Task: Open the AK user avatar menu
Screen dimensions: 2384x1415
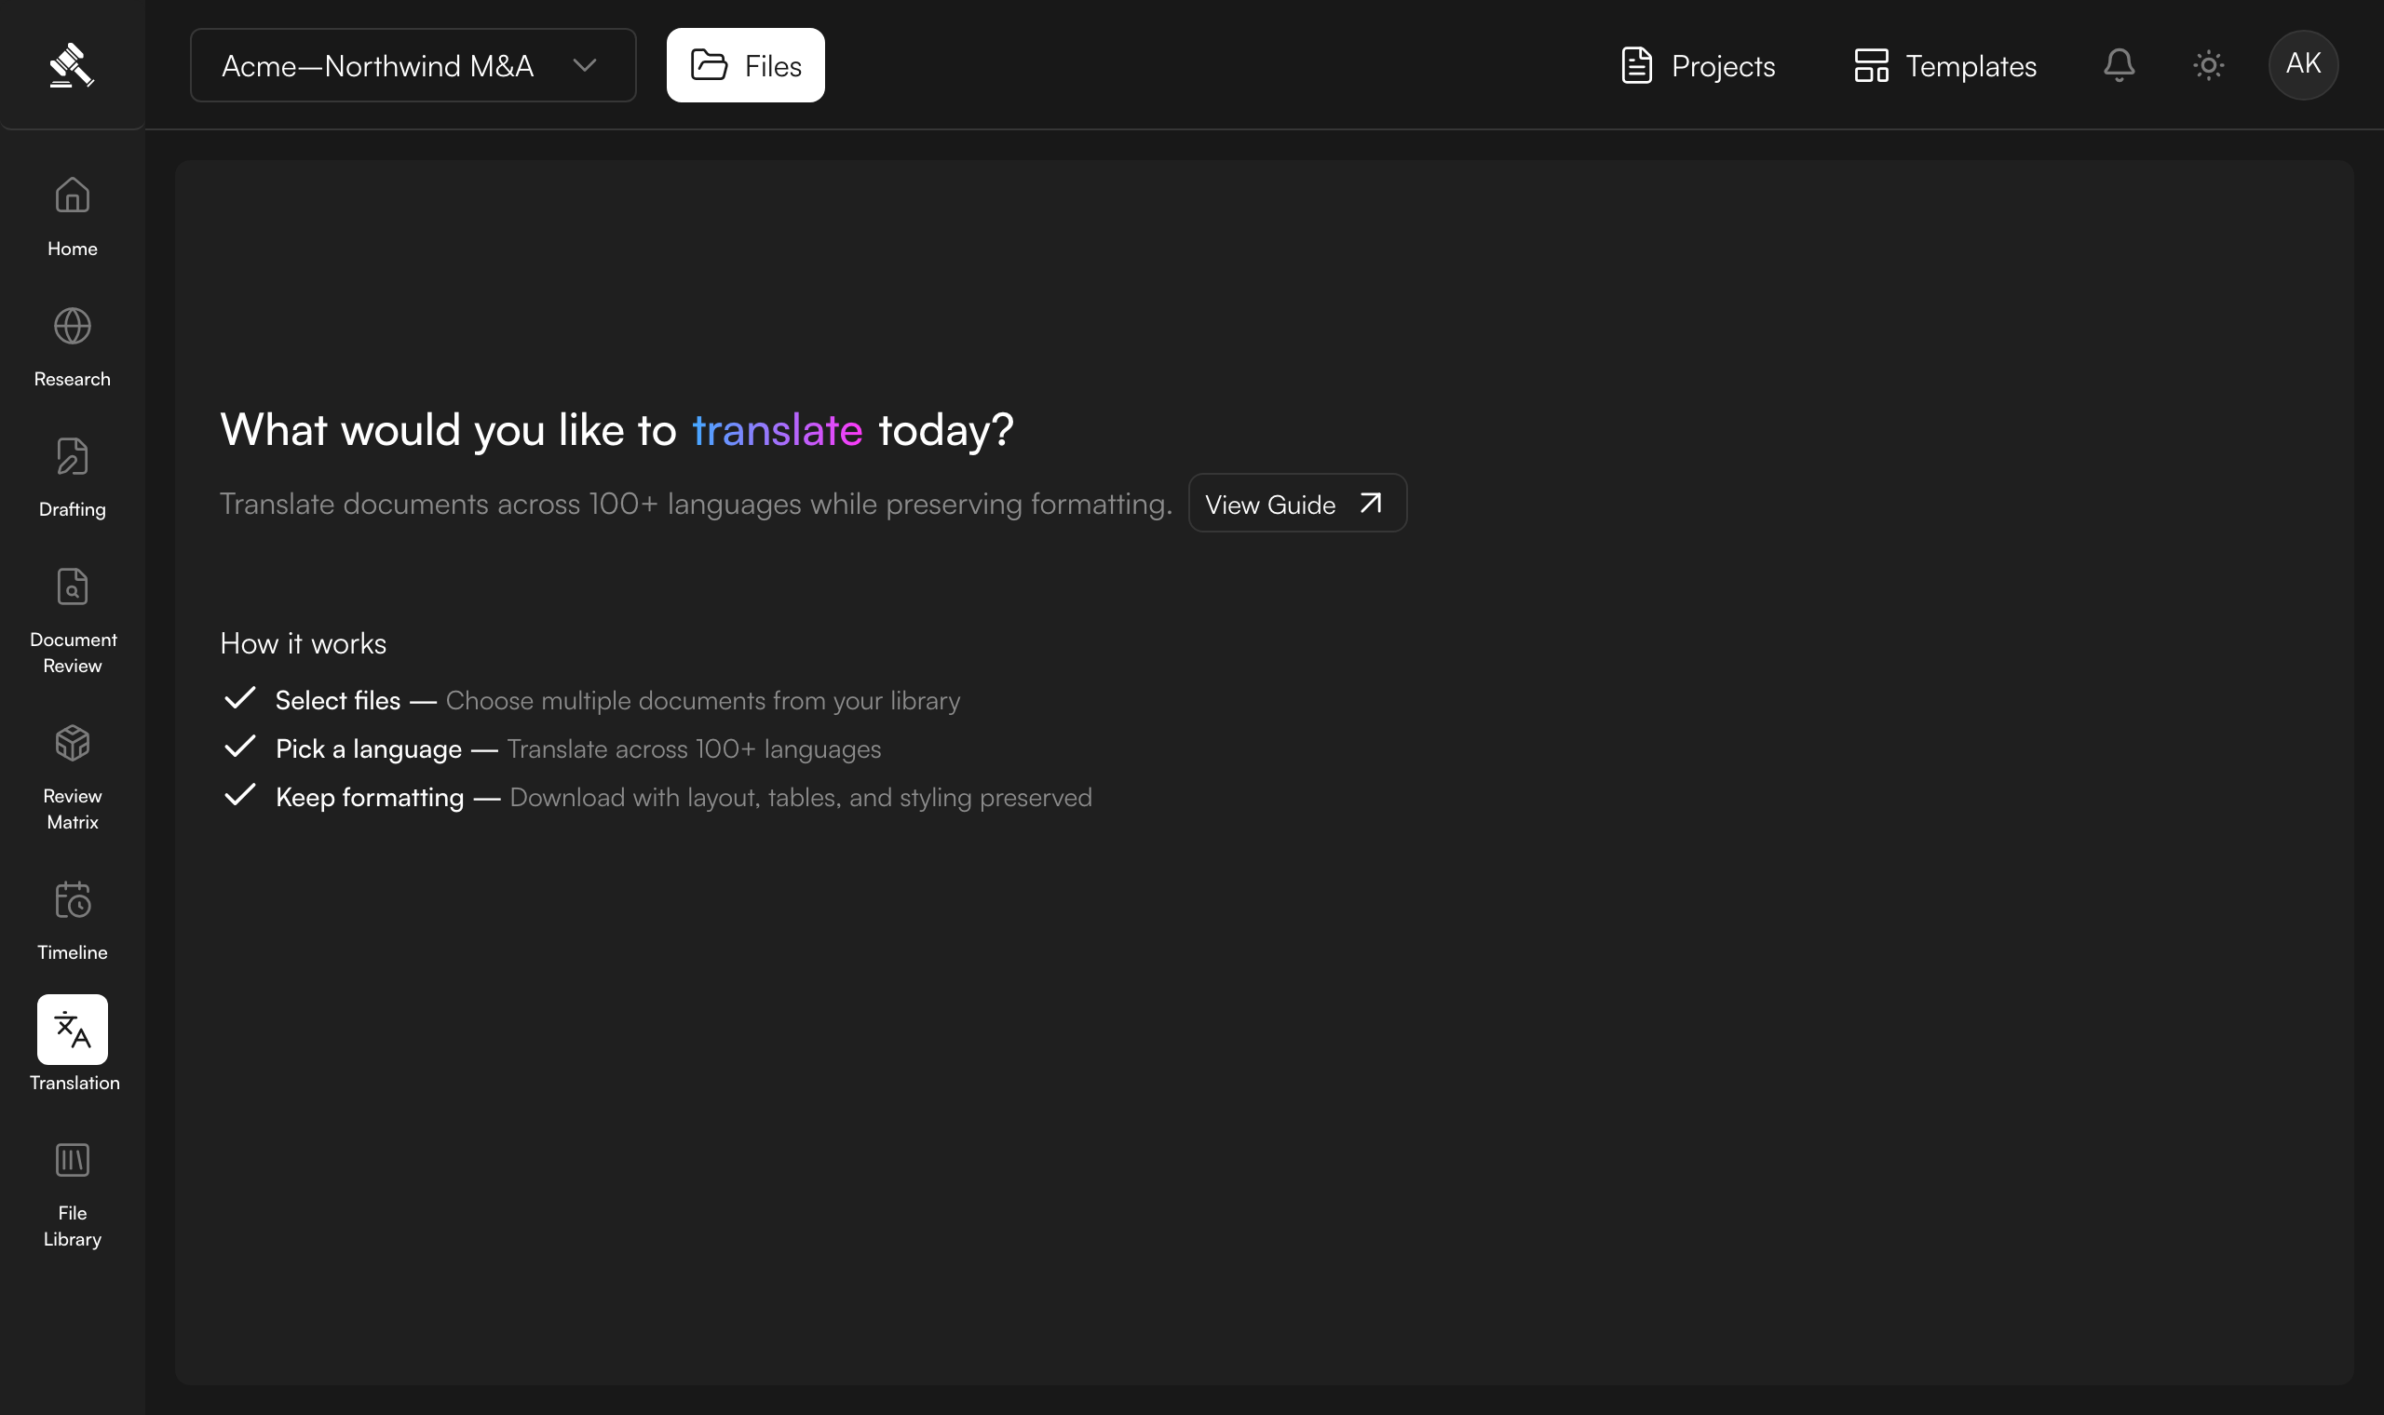Action: point(2303,65)
